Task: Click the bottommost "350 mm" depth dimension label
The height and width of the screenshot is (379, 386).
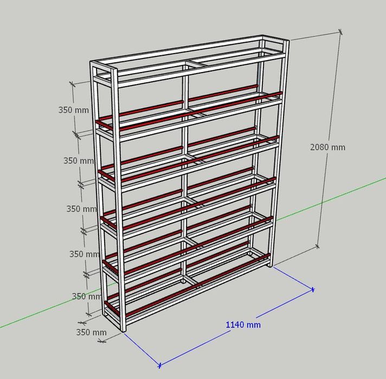Action: (91, 332)
